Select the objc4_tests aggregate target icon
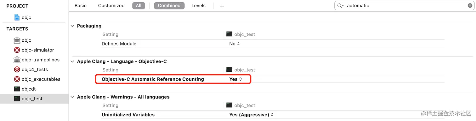 [x=17, y=69]
